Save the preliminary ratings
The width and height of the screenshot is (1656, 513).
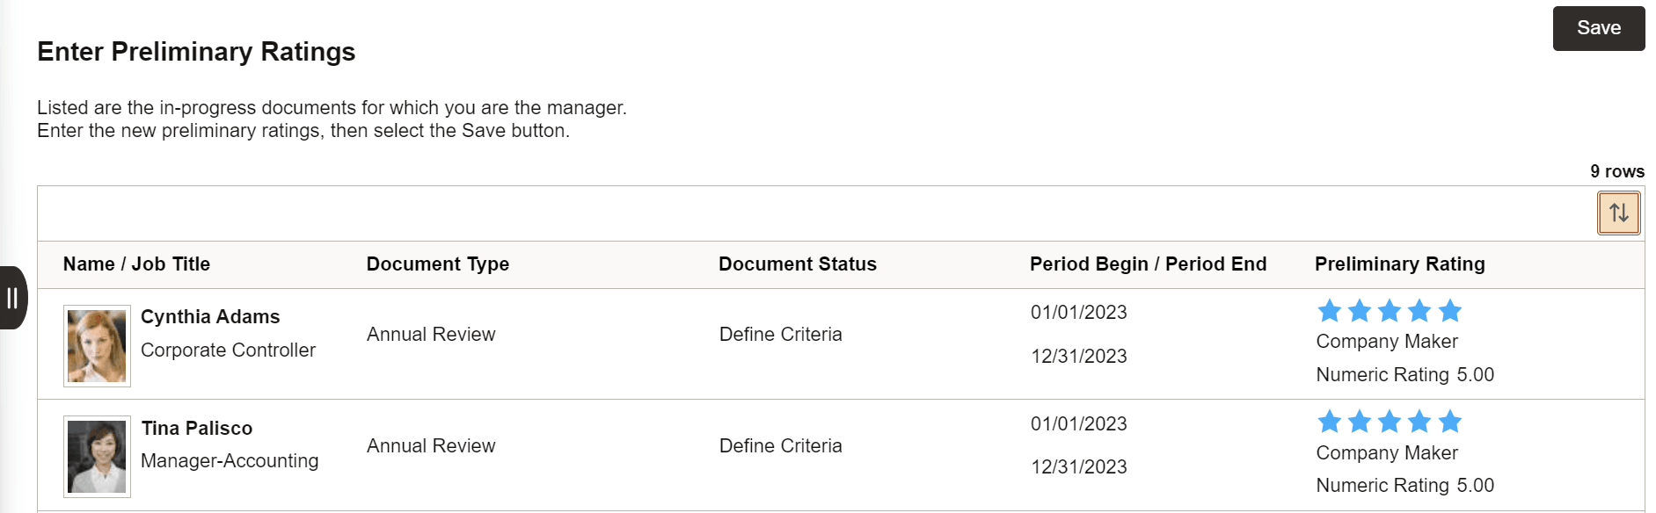click(x=1598, y=28)
